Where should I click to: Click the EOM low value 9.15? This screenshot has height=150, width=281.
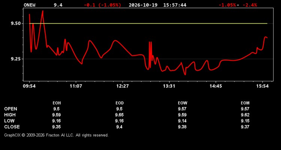point(245,121)
